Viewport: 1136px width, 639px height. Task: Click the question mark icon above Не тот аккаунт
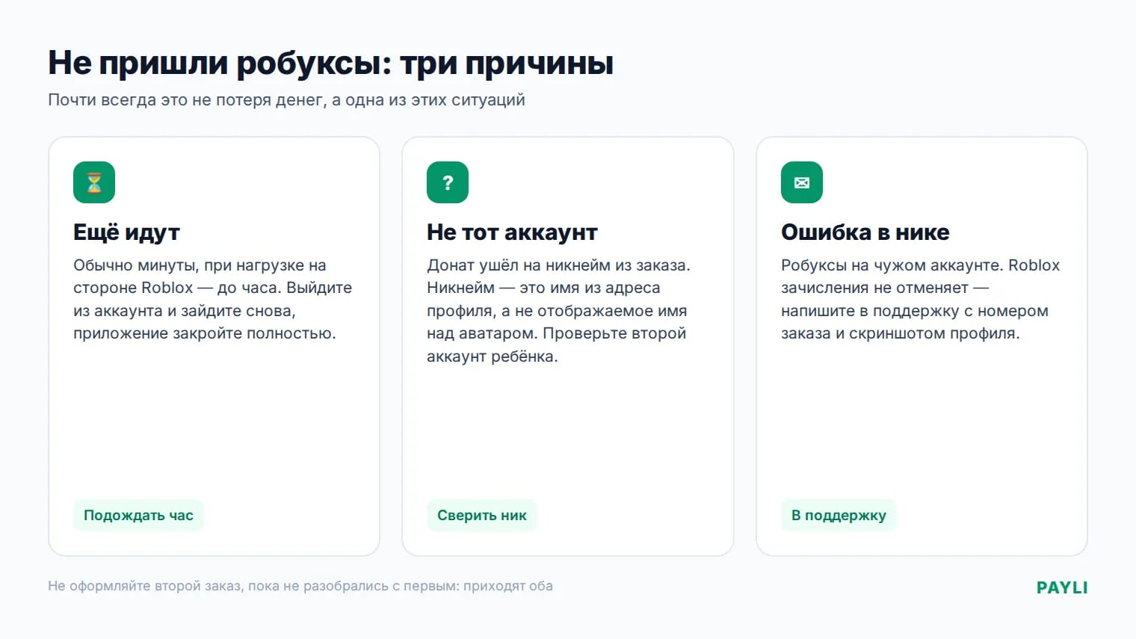pos(448,182)
